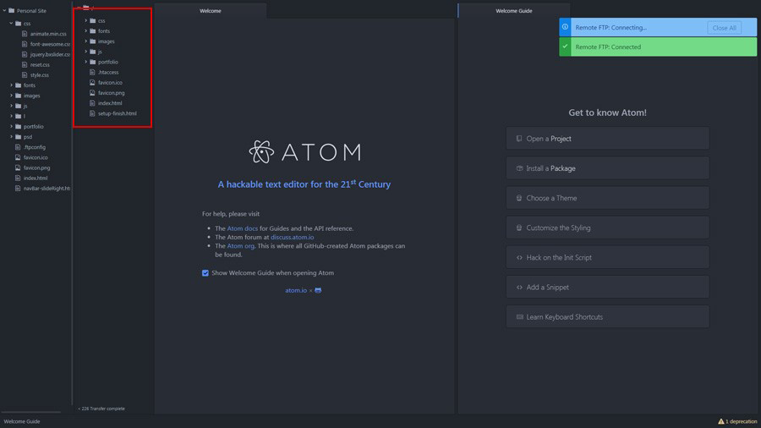This screenshot has height=428, width=761.
Task: Expand the Add a Snippet section
Action: [608, 288]
